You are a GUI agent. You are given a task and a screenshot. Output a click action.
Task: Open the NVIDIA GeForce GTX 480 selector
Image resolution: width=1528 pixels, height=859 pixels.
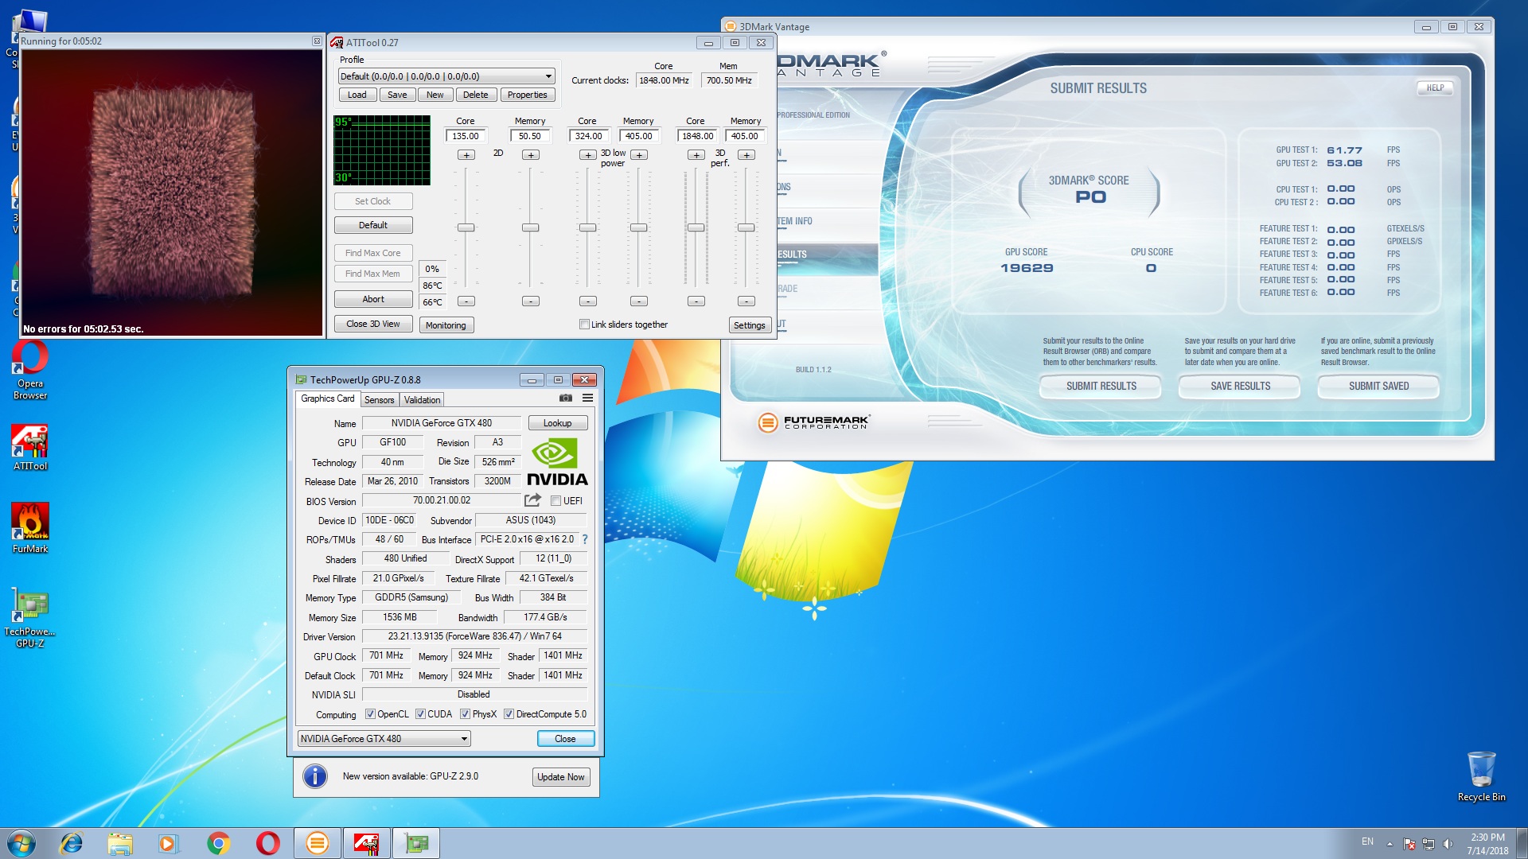click(x=384, y=739)
